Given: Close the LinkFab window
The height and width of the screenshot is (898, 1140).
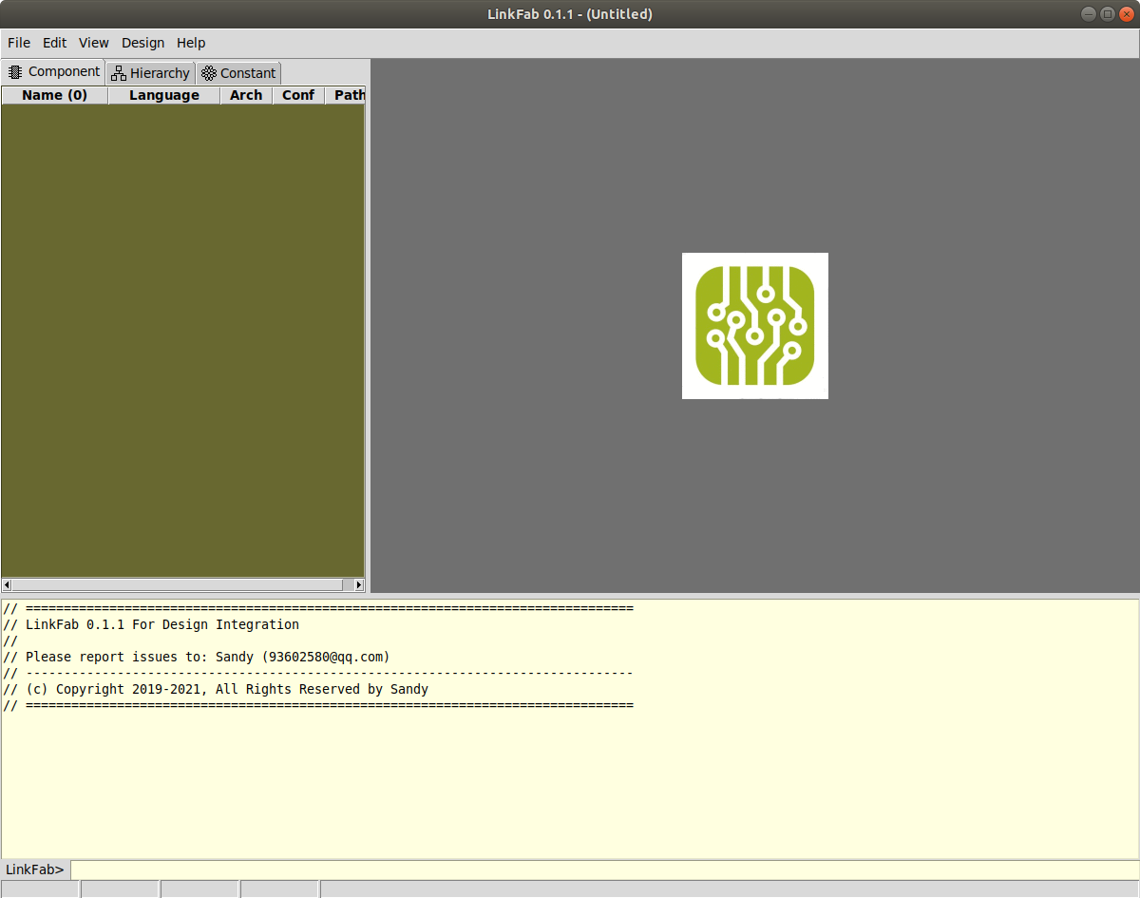Looking at the screenshot, I should coord(1127,13).
